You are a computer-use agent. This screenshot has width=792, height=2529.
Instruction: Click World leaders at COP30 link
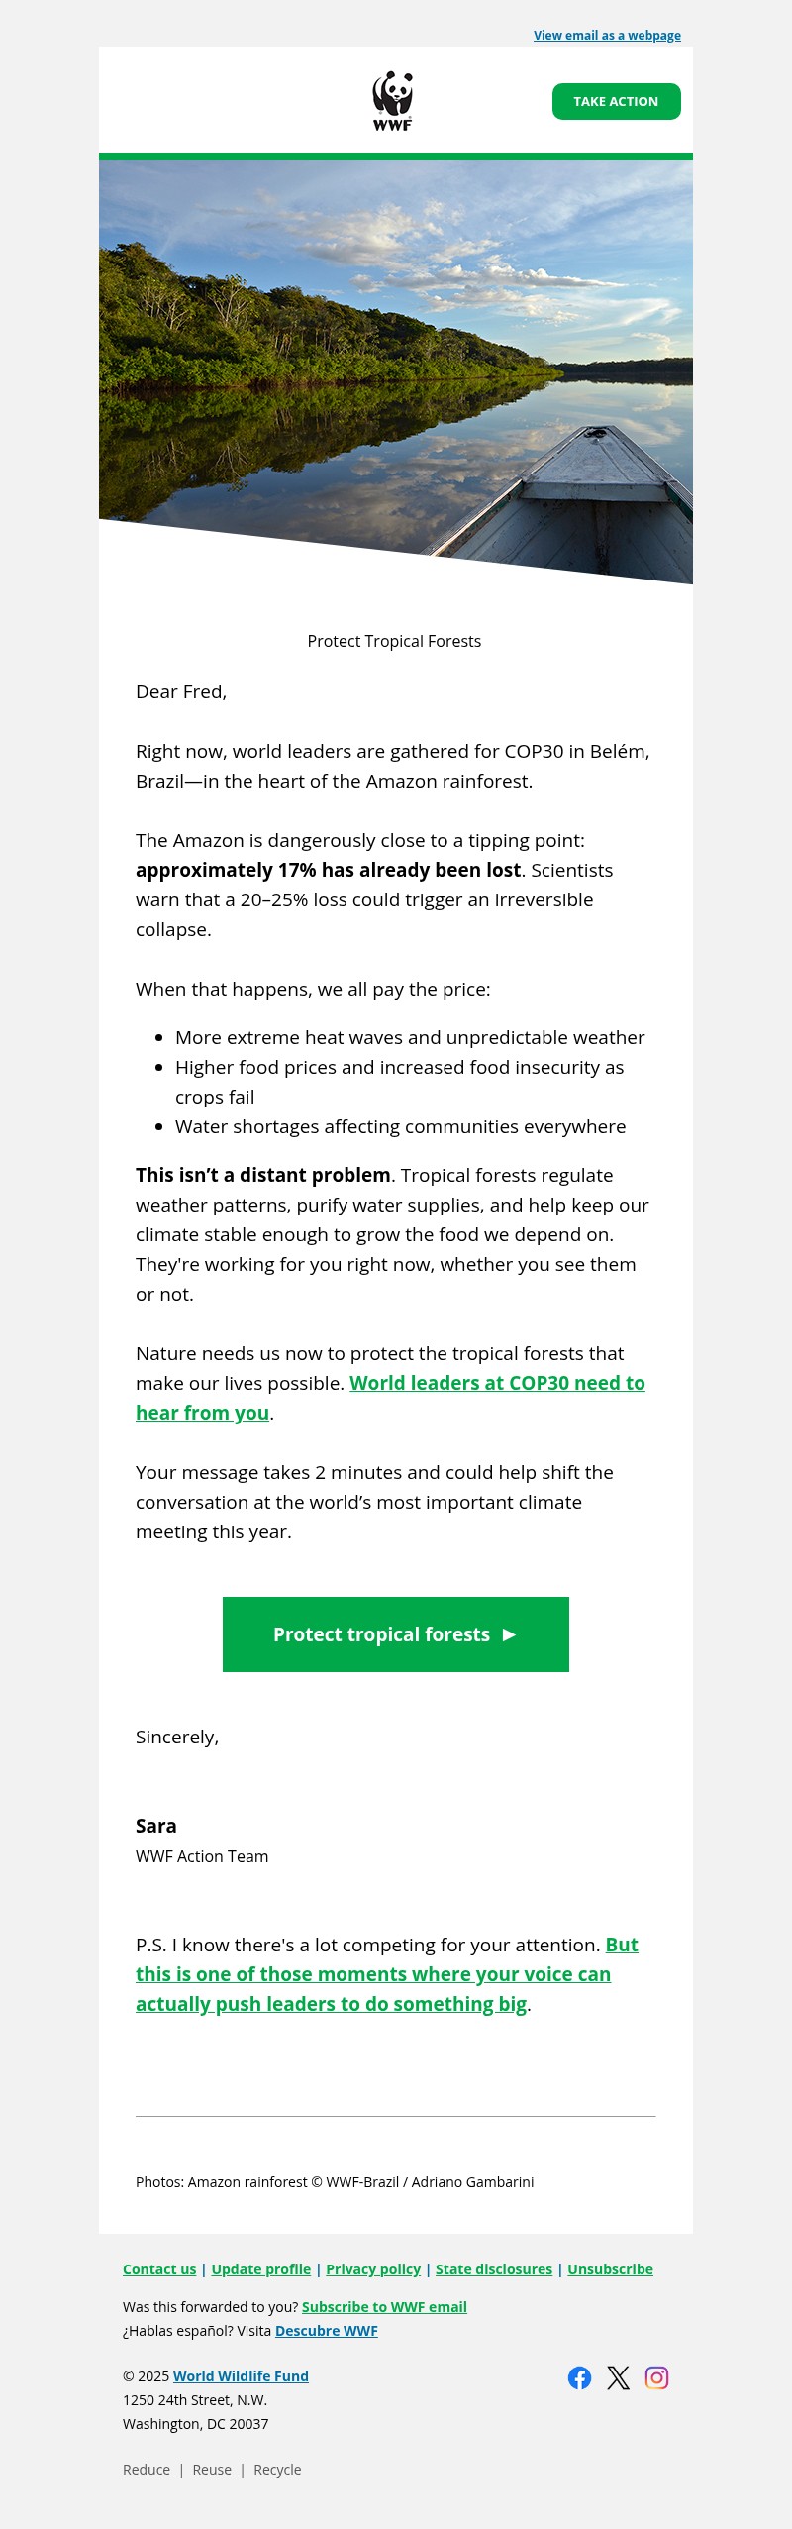click(499, 1382)
